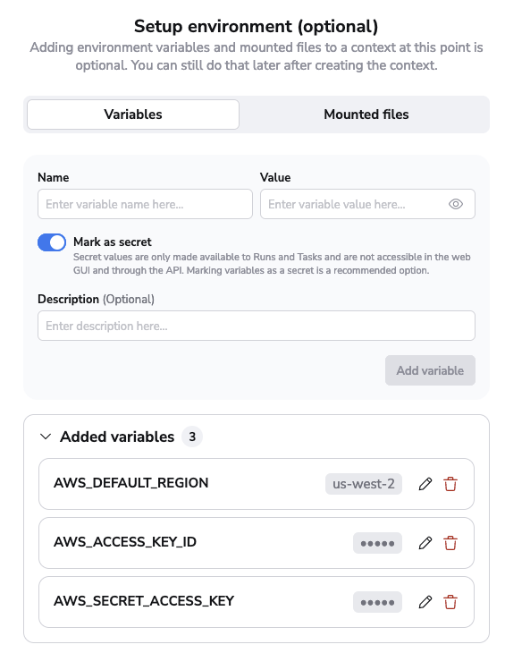Focus the variable Name input field
This screenshot has height=653, width=505.
click(x=145, y=204)
